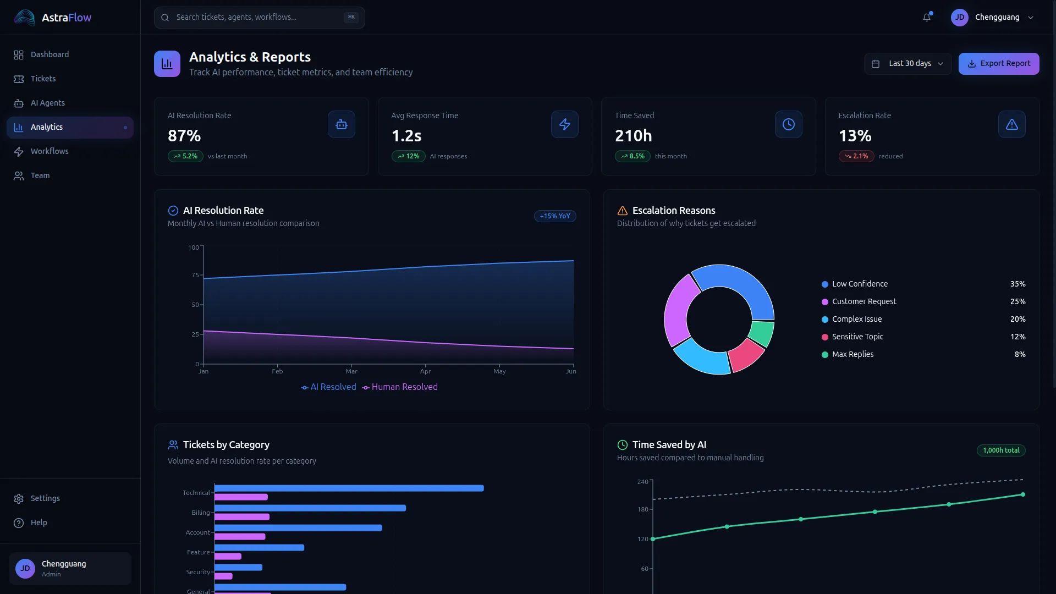The height and width of the screenshot is (594, 1056).
Task: Click the Help question mark icon
Action: 19,523
